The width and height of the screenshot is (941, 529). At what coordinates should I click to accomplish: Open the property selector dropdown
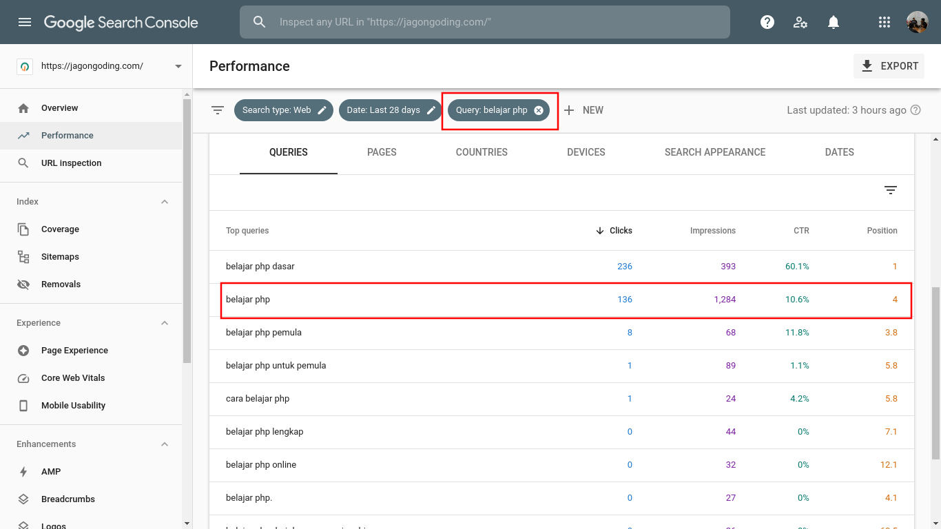click(x=178, y=66)
